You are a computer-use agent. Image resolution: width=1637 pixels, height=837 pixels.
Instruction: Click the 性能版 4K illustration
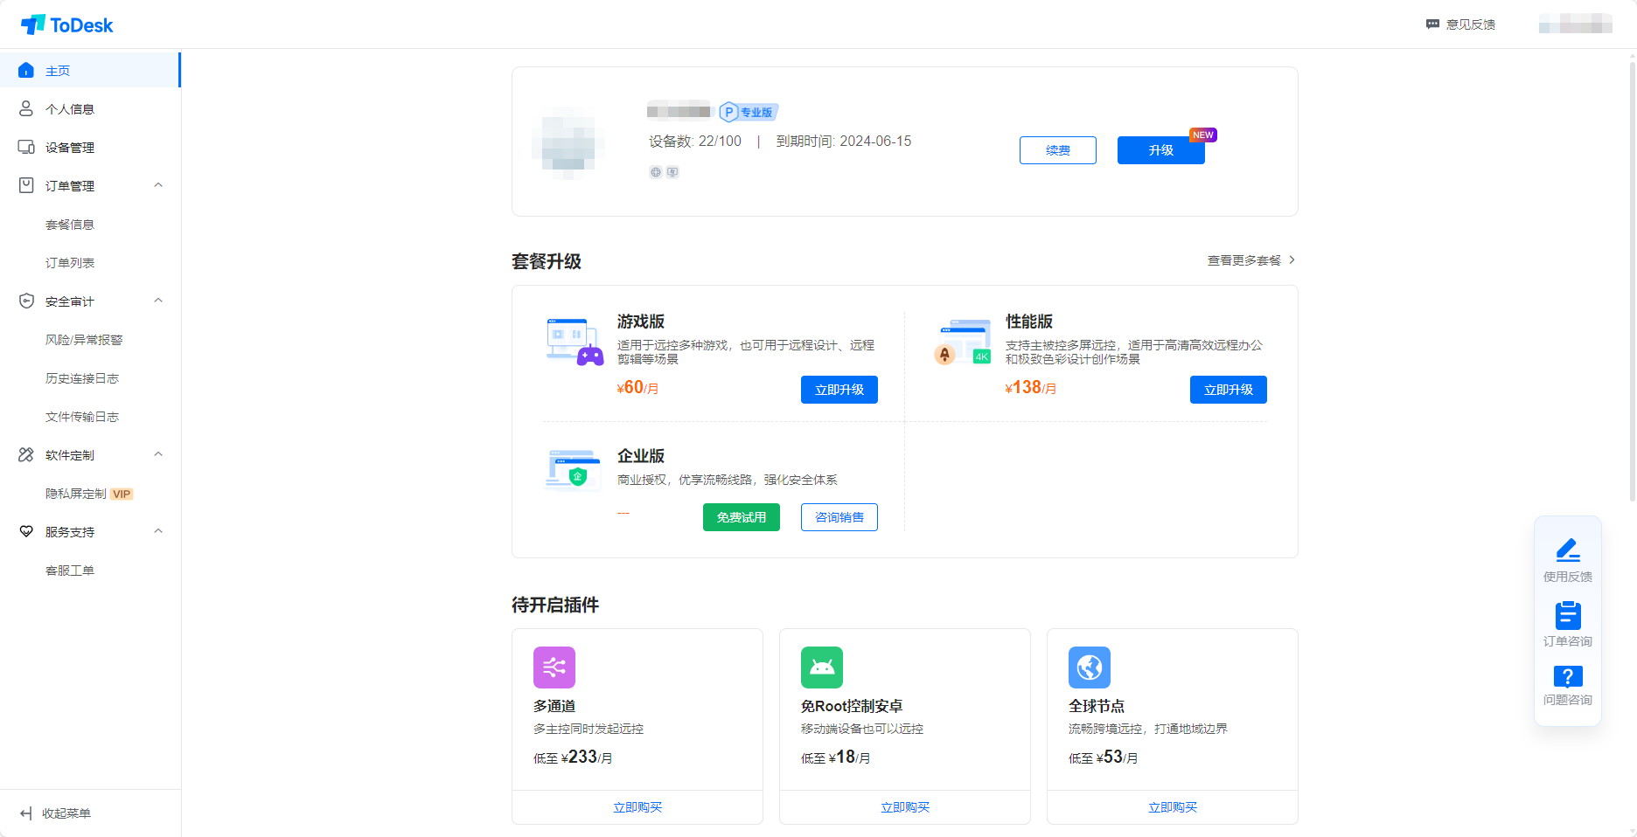(x=964, y=342)
